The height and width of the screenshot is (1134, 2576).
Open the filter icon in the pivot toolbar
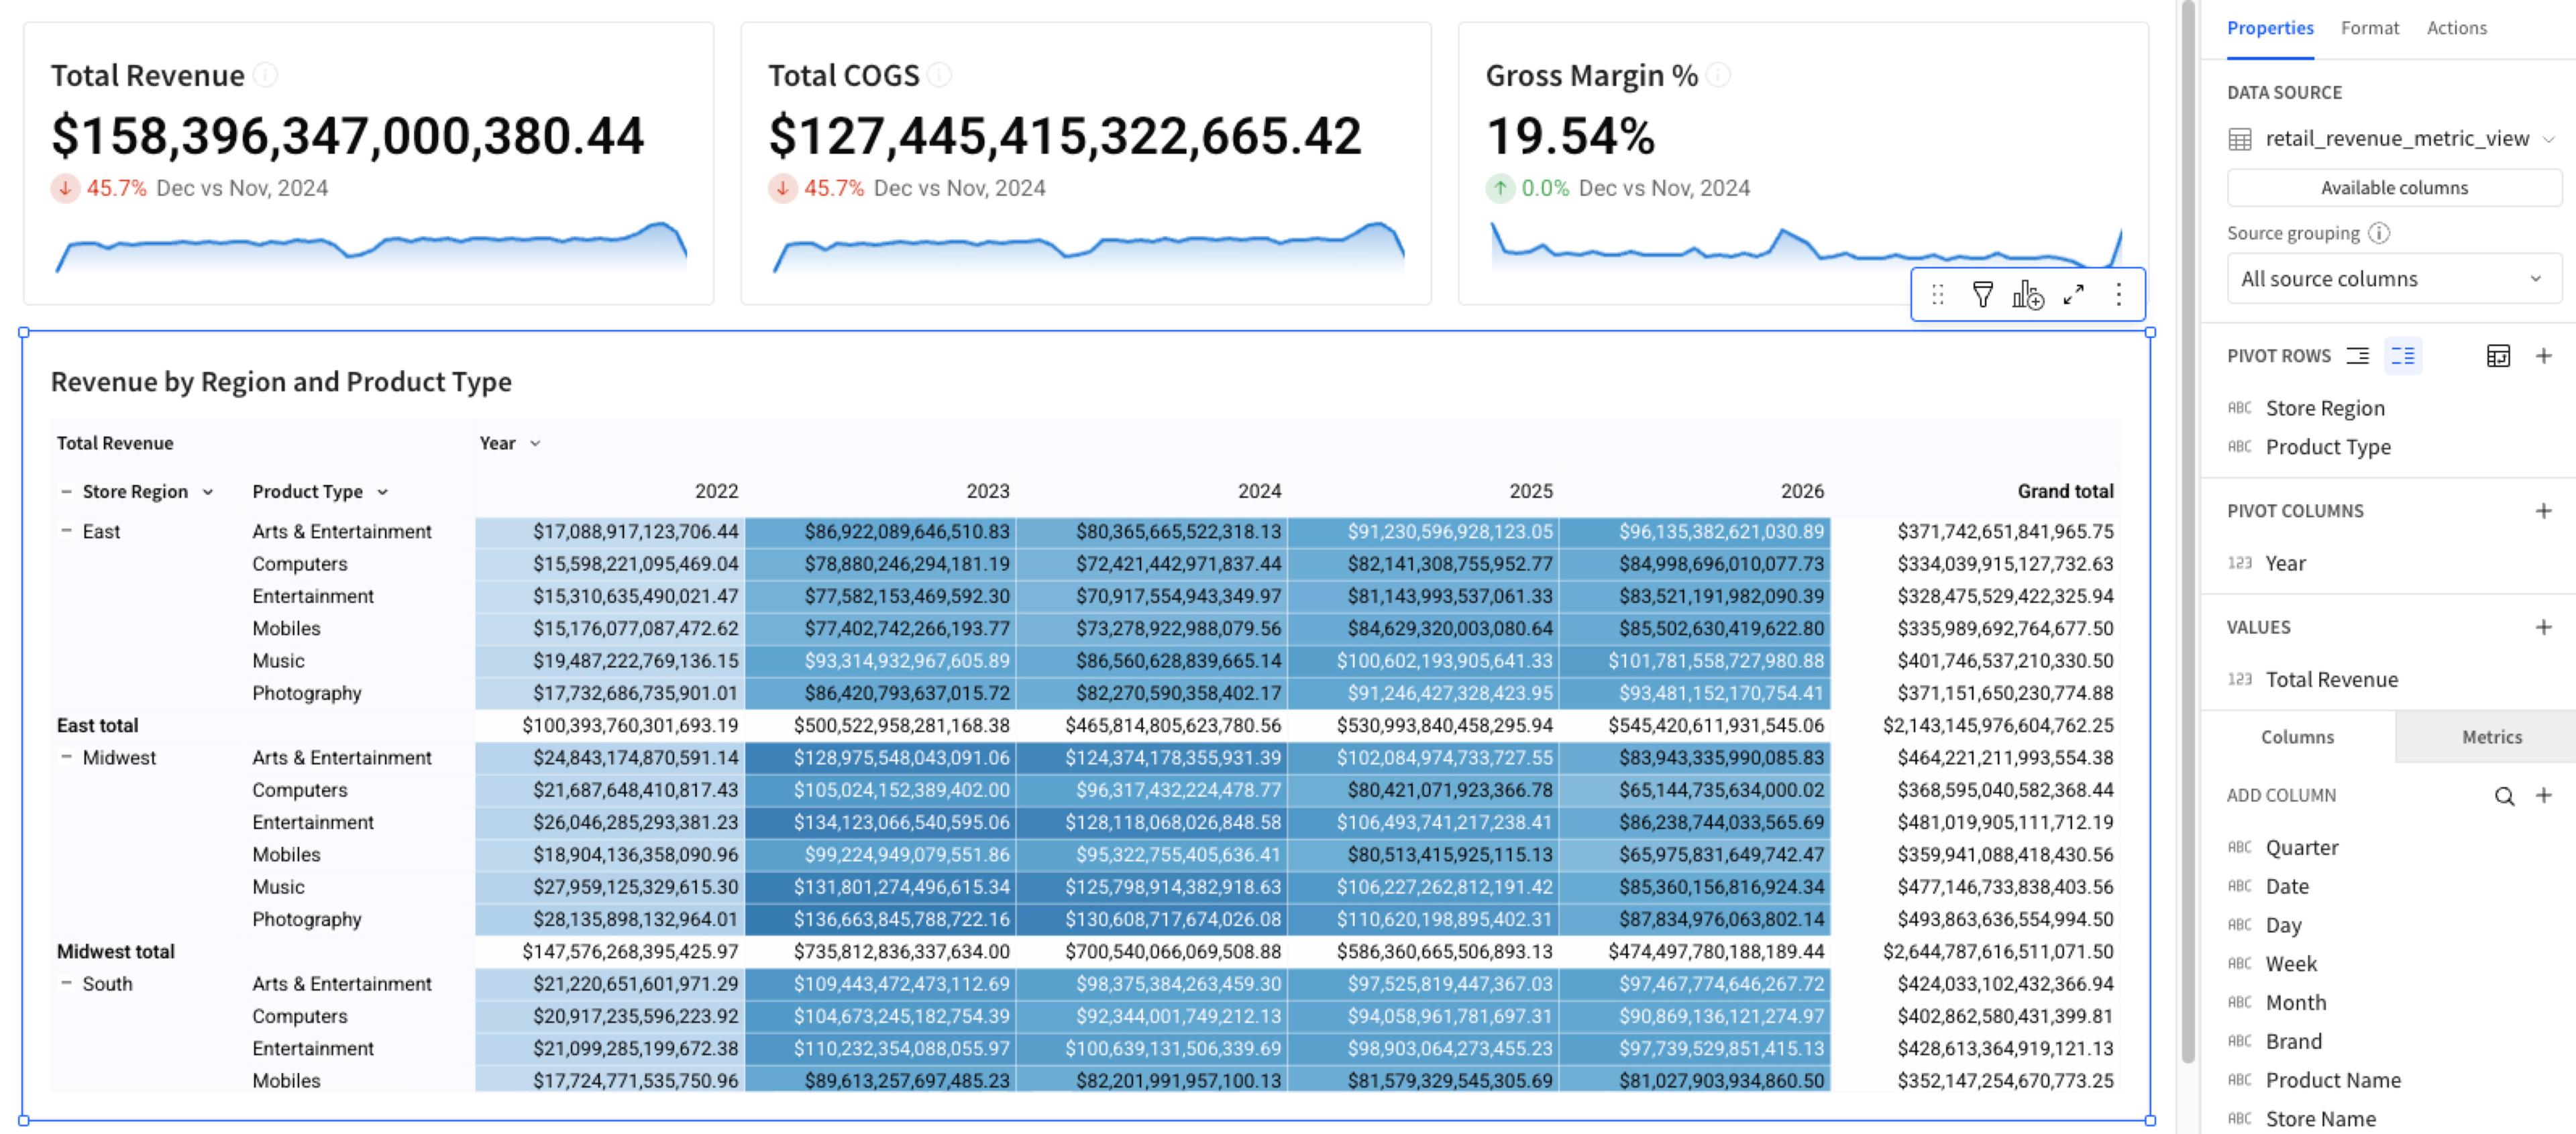(1982, 295)
